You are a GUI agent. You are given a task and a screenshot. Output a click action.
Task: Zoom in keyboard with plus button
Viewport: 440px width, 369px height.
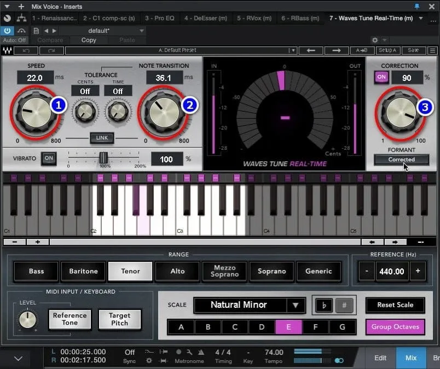click(38, 242)
